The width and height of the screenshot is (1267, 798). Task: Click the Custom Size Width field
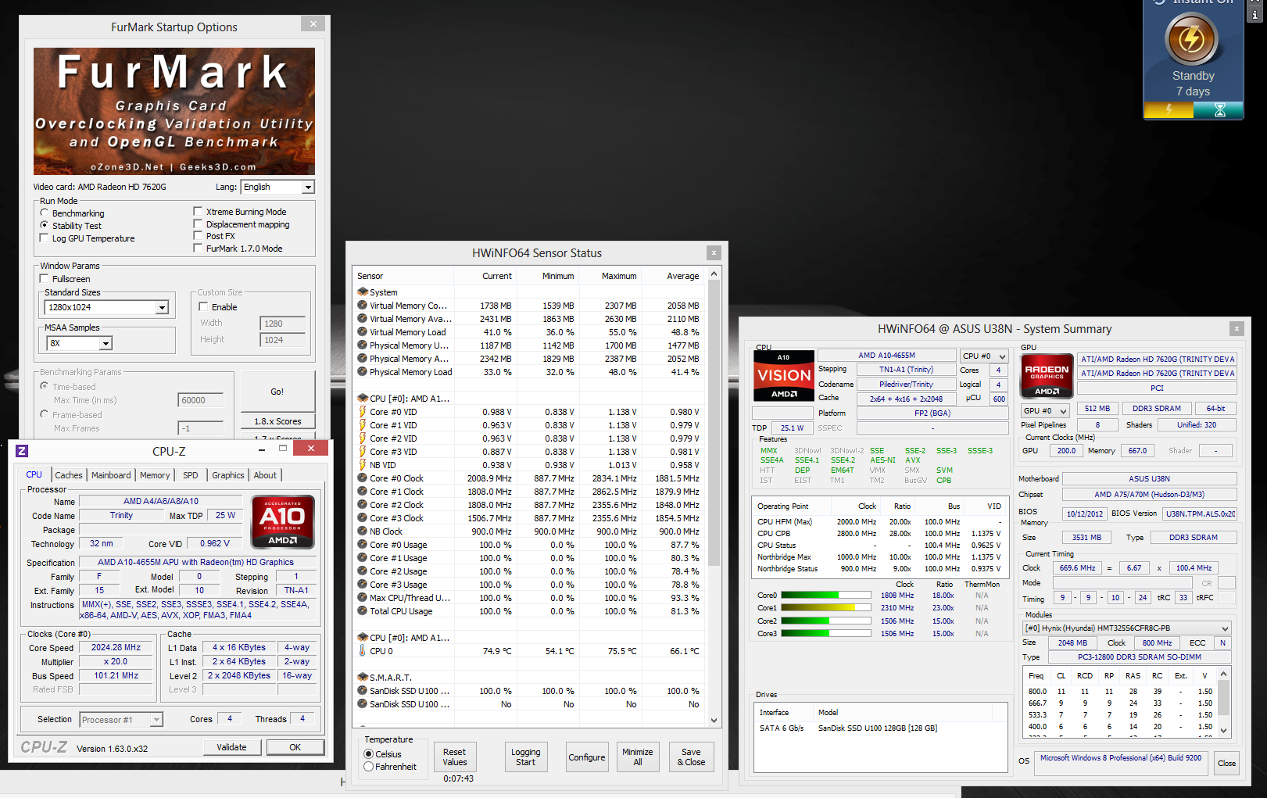(282, 324)
